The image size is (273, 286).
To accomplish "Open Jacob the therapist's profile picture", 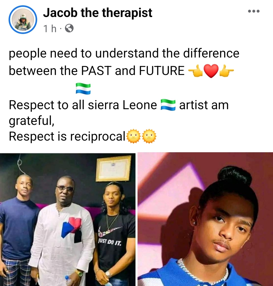I will pos(23,20).
